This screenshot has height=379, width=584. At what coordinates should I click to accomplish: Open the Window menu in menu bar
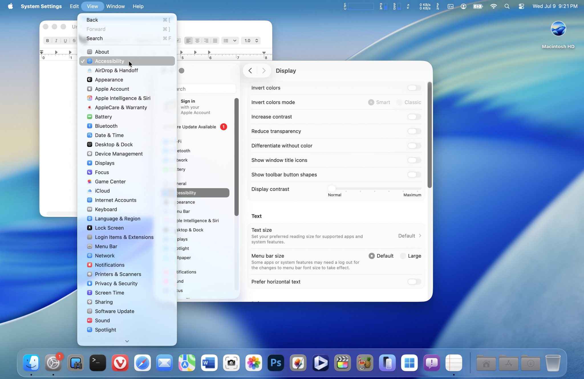point(115,6)
